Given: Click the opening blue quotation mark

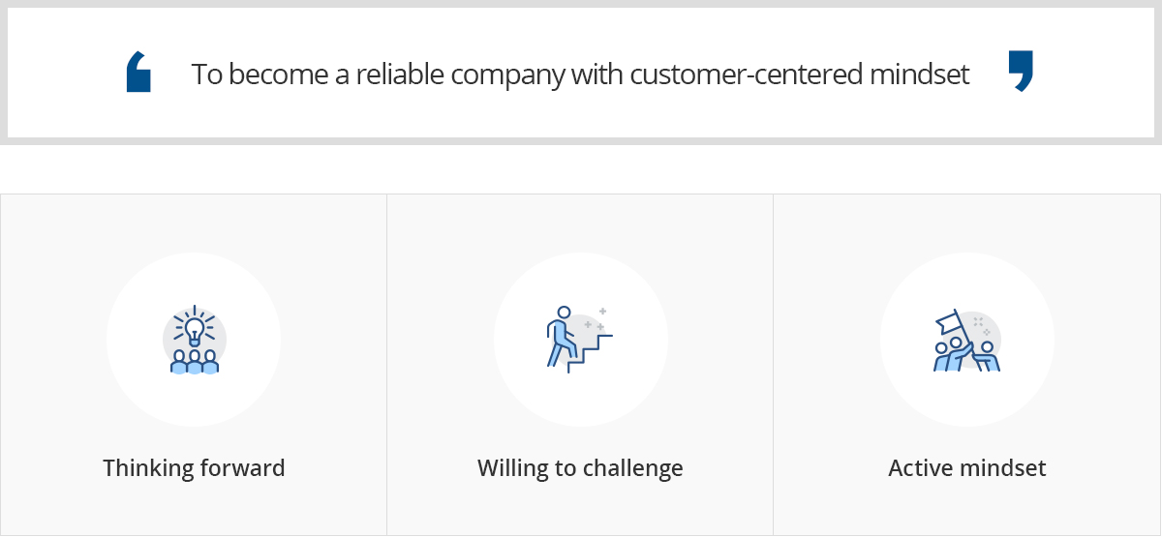Looking at the screenshot, I should 138,73.
